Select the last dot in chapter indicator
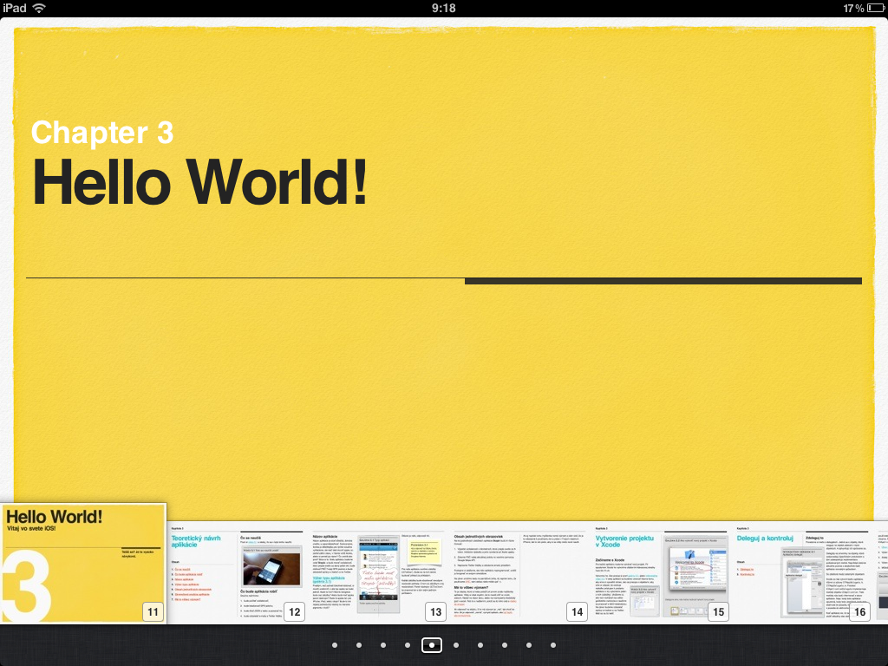Screen dimensions: 888x666 (x=553, y=645)
